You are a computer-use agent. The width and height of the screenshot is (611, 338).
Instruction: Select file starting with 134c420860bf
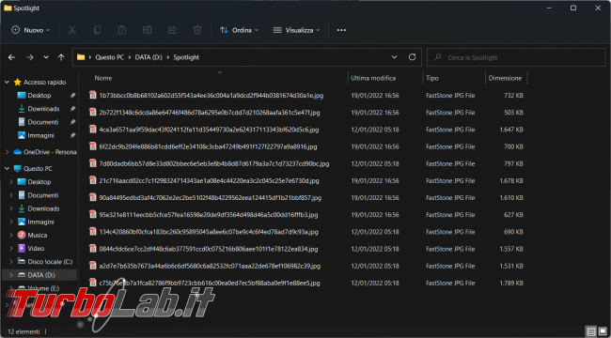[x=209, y=232]
